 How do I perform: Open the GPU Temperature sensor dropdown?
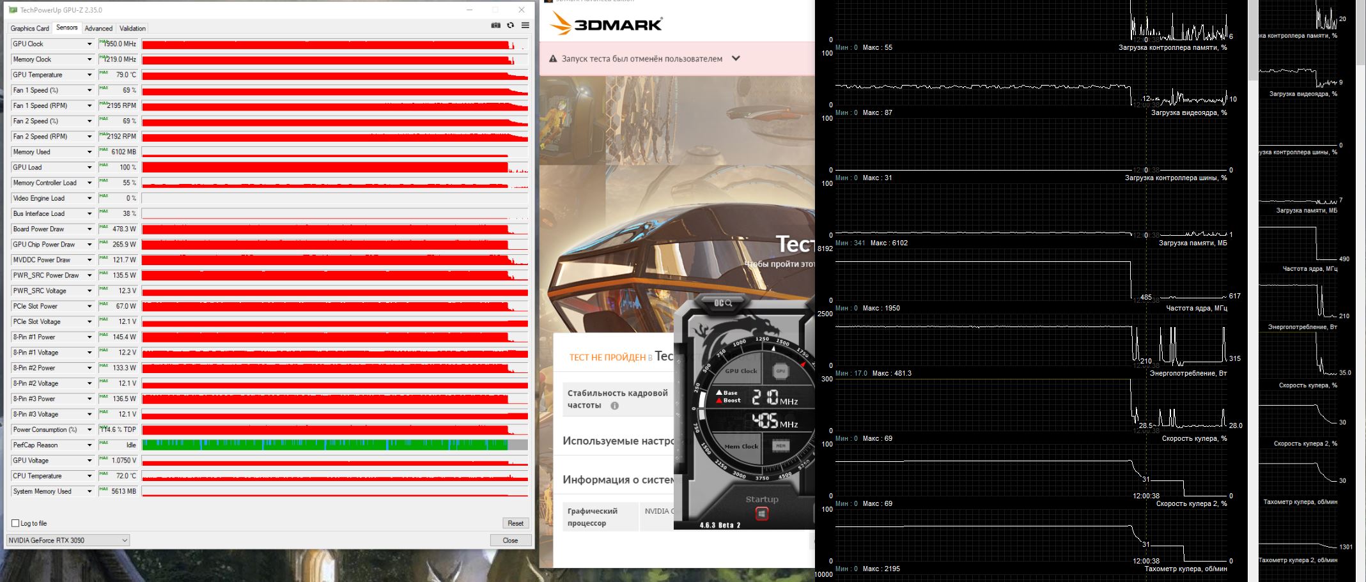89,75
